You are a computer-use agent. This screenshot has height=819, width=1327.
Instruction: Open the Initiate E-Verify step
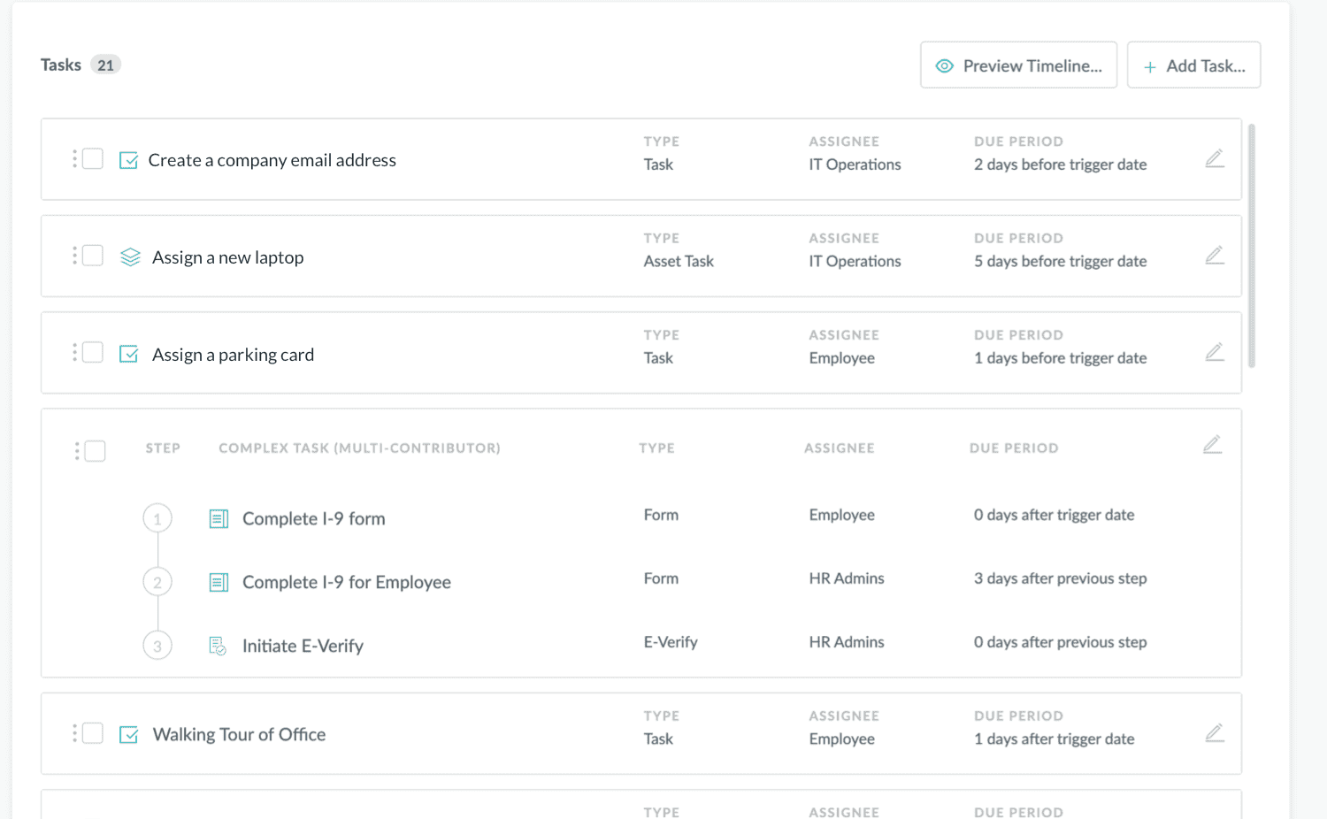coord(303,647)
